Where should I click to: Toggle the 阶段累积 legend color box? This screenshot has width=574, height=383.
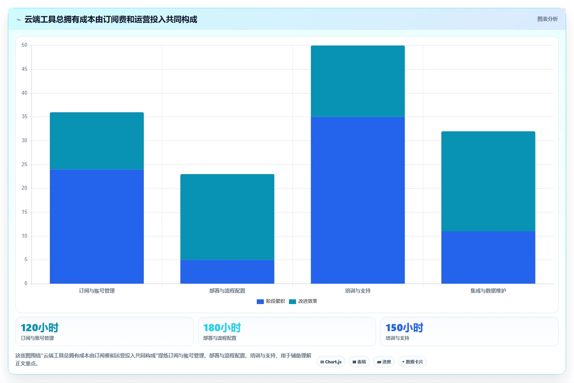(260, 301)
